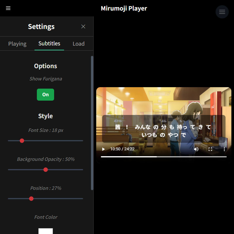Click the subtitle word 茜
The image size is (234, 234).
click(118, 127)
